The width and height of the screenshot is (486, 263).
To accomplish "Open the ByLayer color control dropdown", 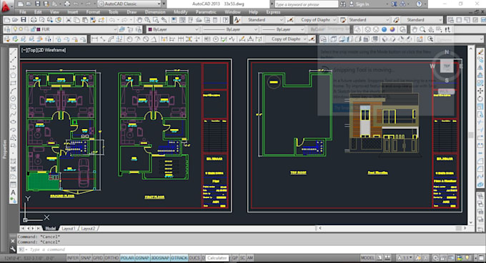I will coord(173,29).
